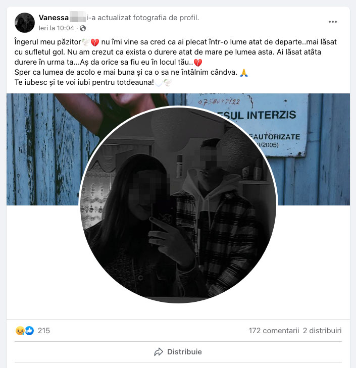Open the 2 distribuiri link
The image size is (356, 368).
click(x=322, y=331)
